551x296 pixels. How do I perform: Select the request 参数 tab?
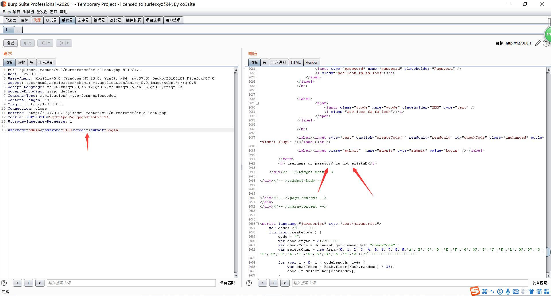(21, 62)
